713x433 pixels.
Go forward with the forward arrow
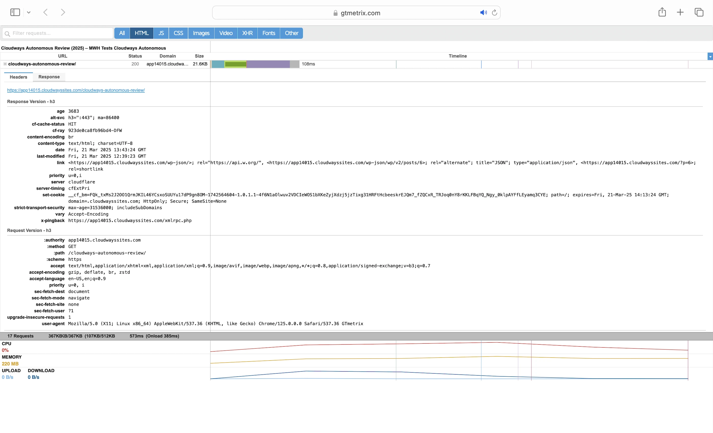(x=63, y=12)
